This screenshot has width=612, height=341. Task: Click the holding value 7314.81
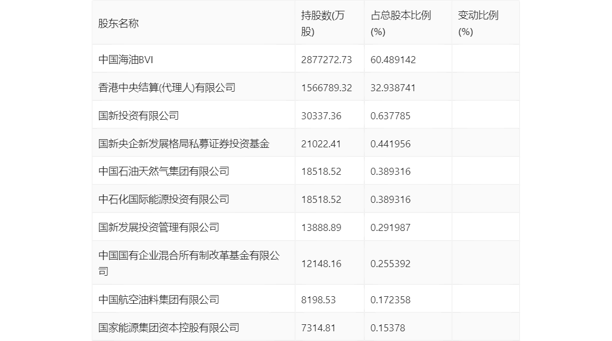tap(318, 328)
